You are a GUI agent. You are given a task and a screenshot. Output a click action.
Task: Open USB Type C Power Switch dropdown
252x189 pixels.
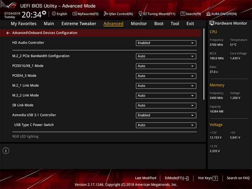pyautogui.click(x=166, y=125)
